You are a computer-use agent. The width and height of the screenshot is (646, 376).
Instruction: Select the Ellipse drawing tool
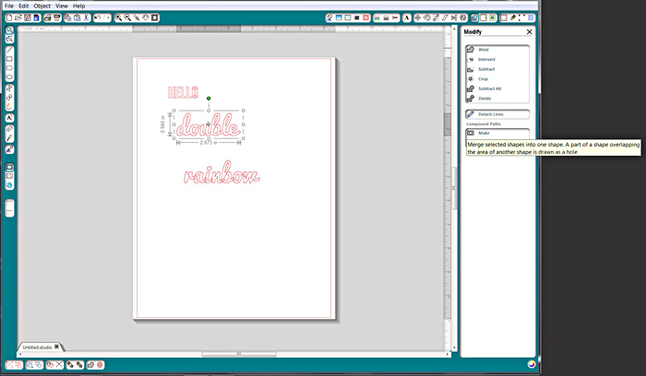pyautogui.click(x=9, y=76)
